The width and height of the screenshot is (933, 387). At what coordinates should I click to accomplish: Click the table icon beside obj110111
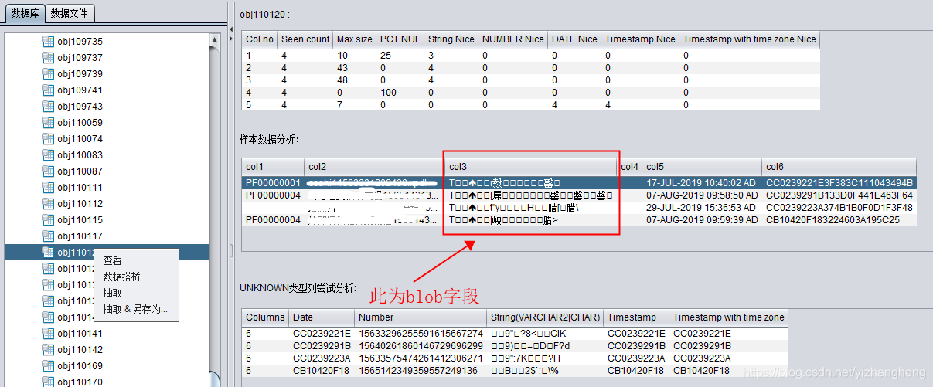pyautogui.click(x=47, y=188)
